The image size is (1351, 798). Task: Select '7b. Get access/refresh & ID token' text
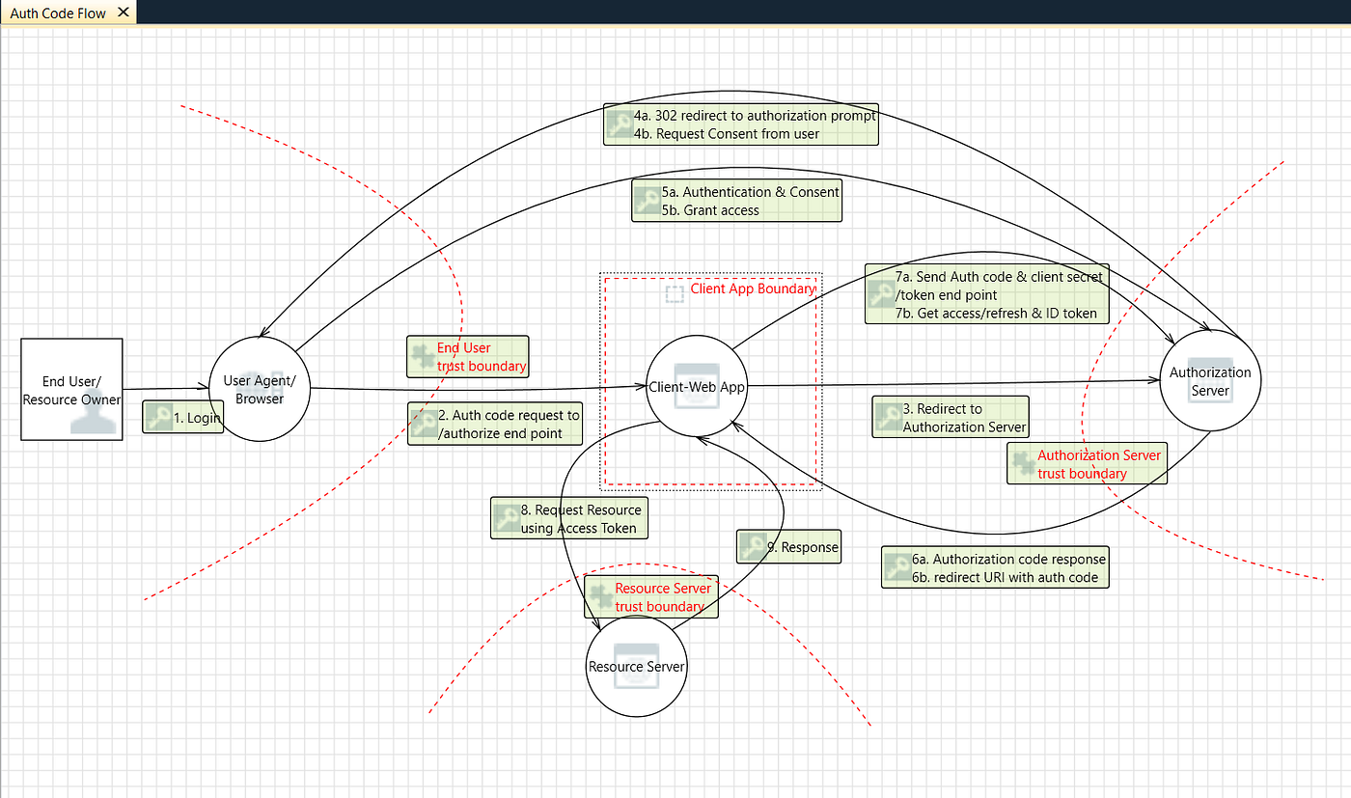(x=996, y=314)
